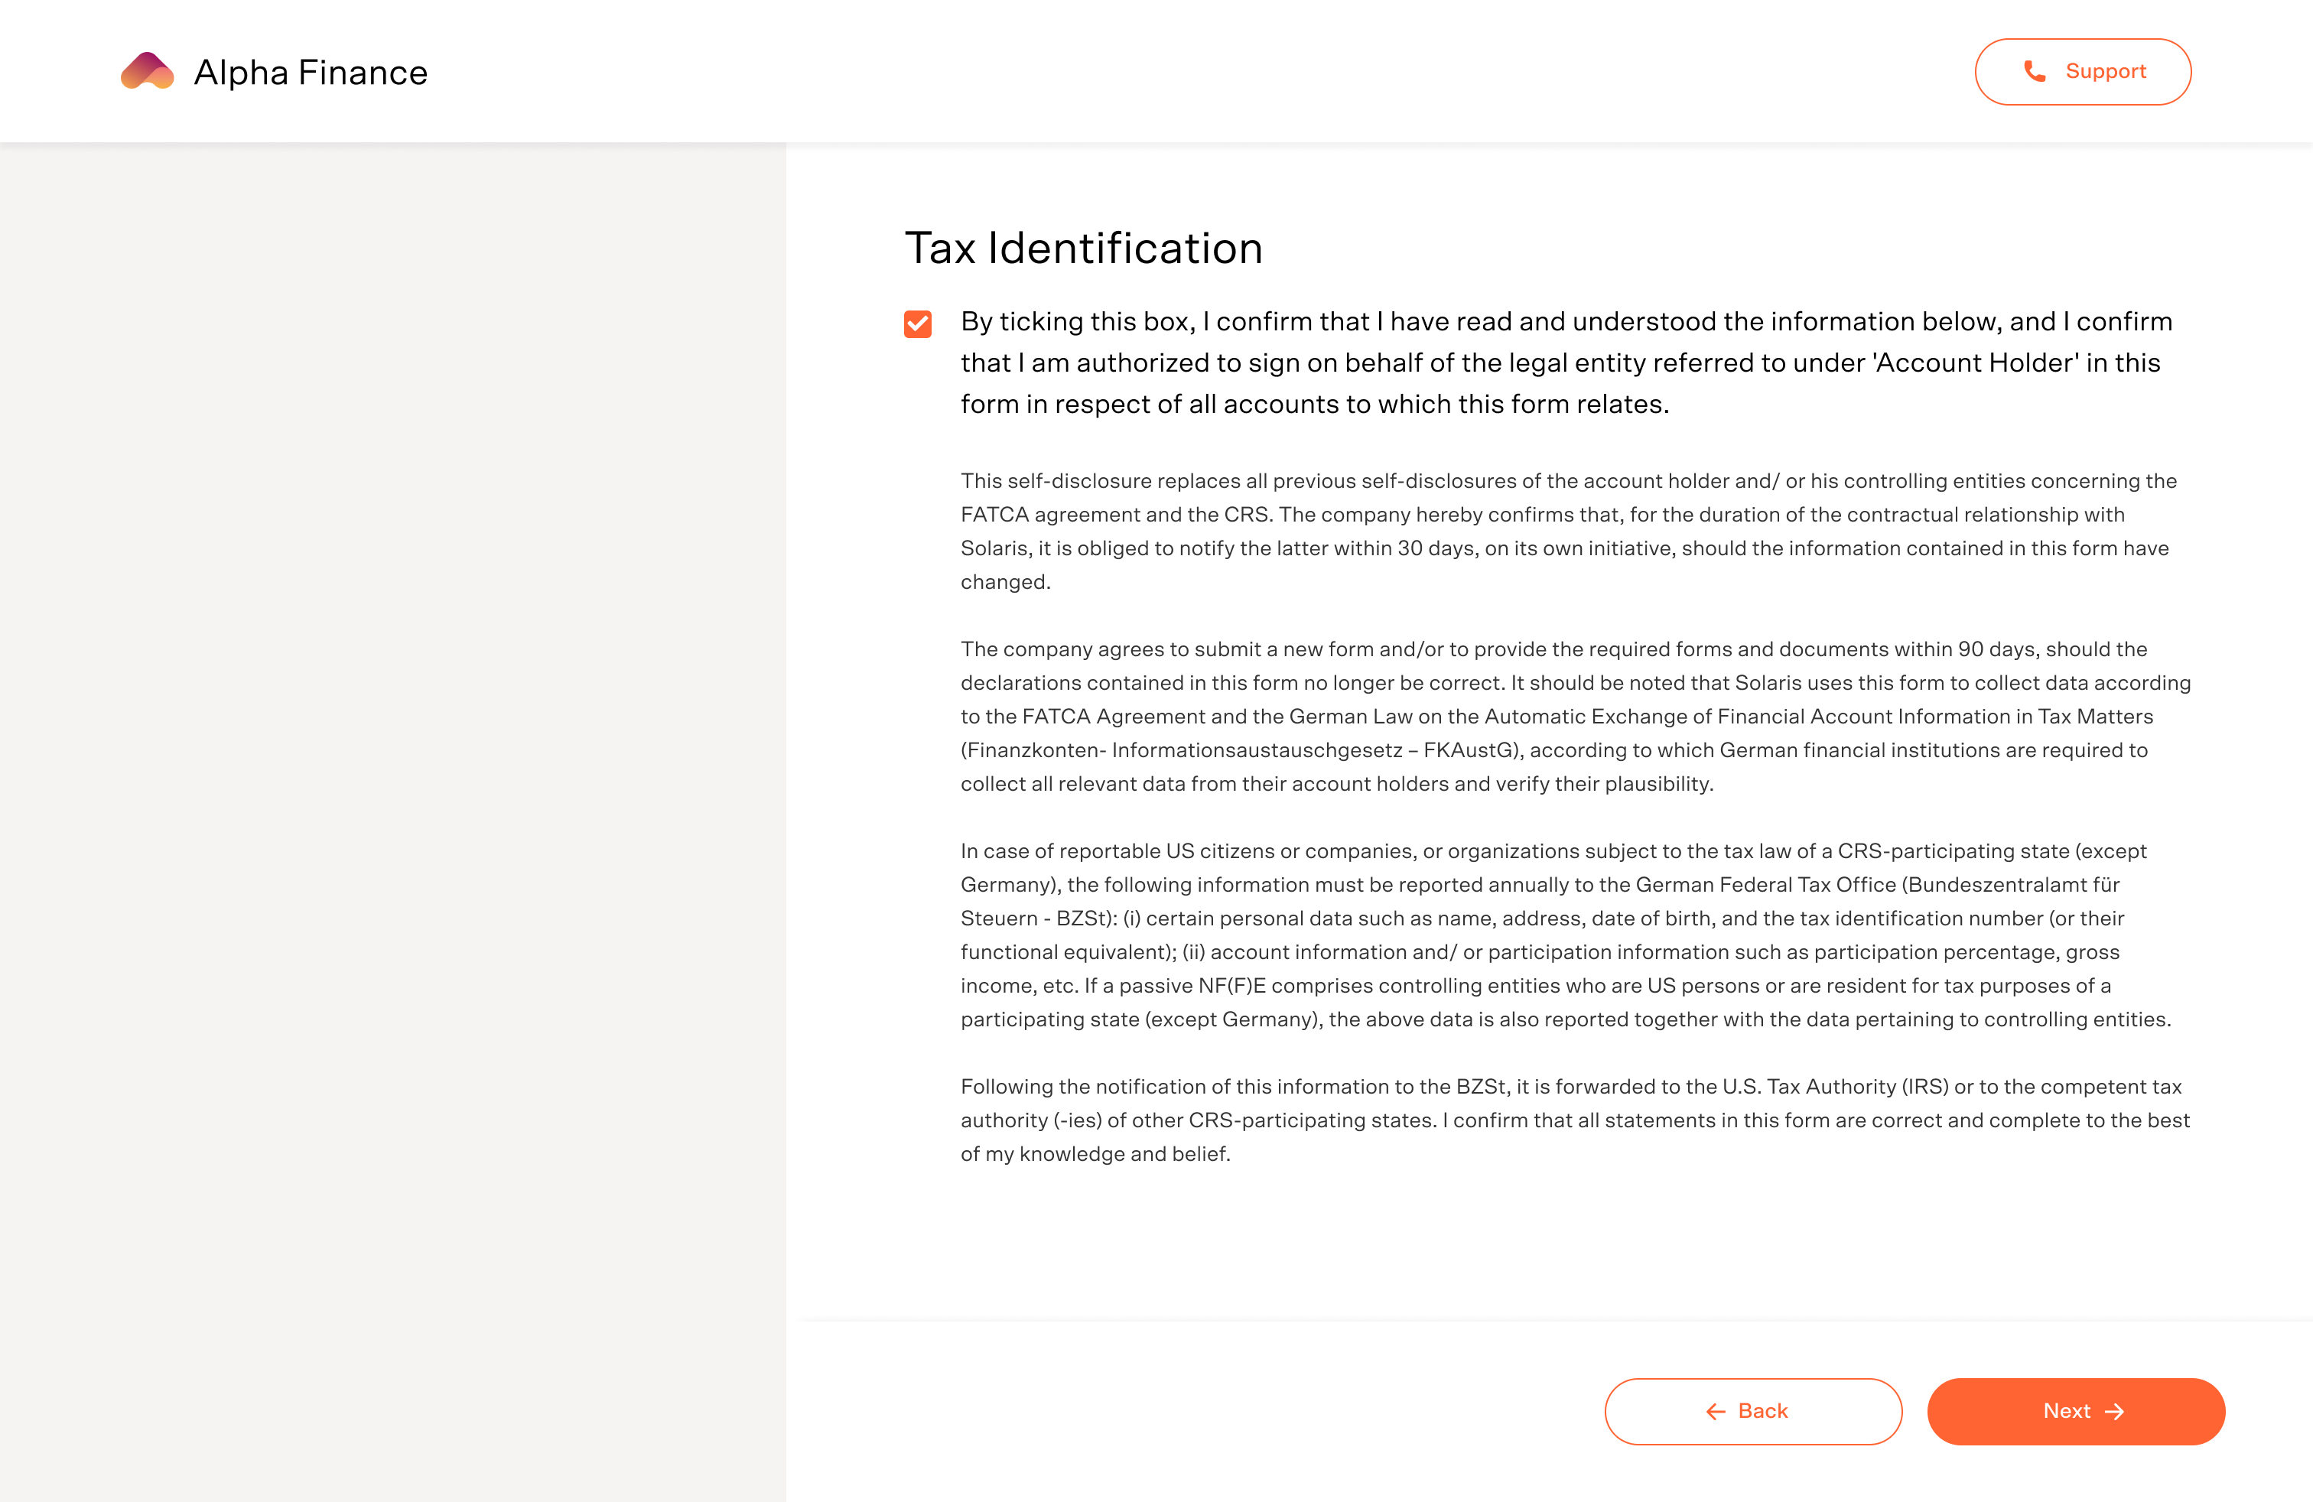
Task: Click the phone icon in Support button
Action: 2034,71
